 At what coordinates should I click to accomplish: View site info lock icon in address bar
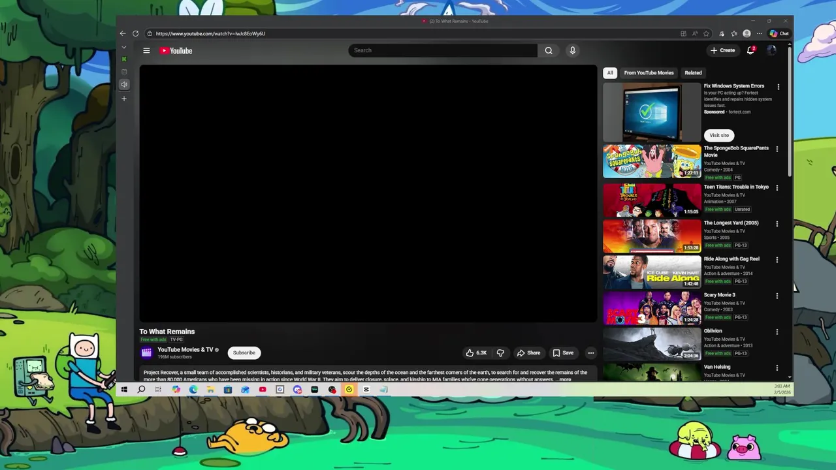pyautogui.click(x=150, y=33)
